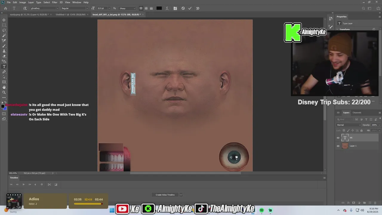Select the Rectangle shape tool
This screenshot has width=382, height=215.
tap(4, 82)
